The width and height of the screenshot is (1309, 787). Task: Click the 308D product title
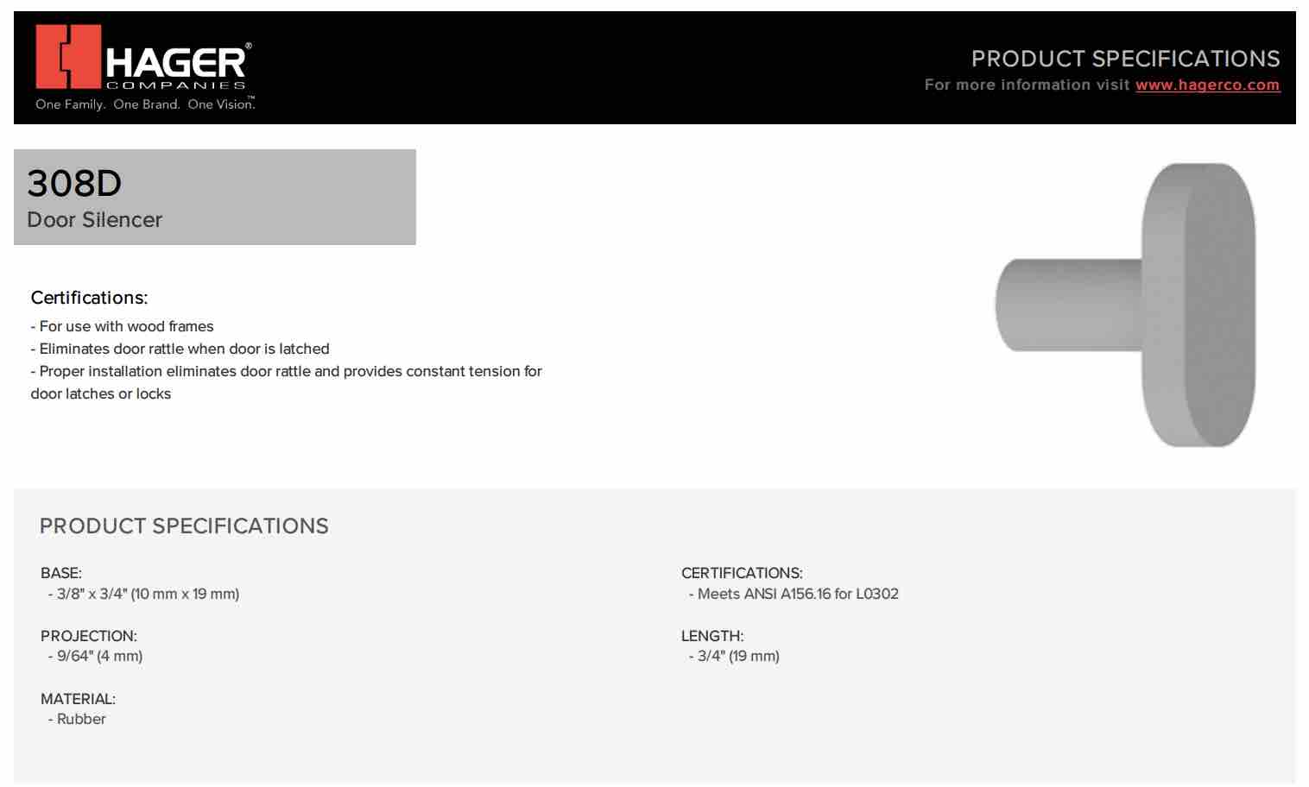tap(74, 183)
